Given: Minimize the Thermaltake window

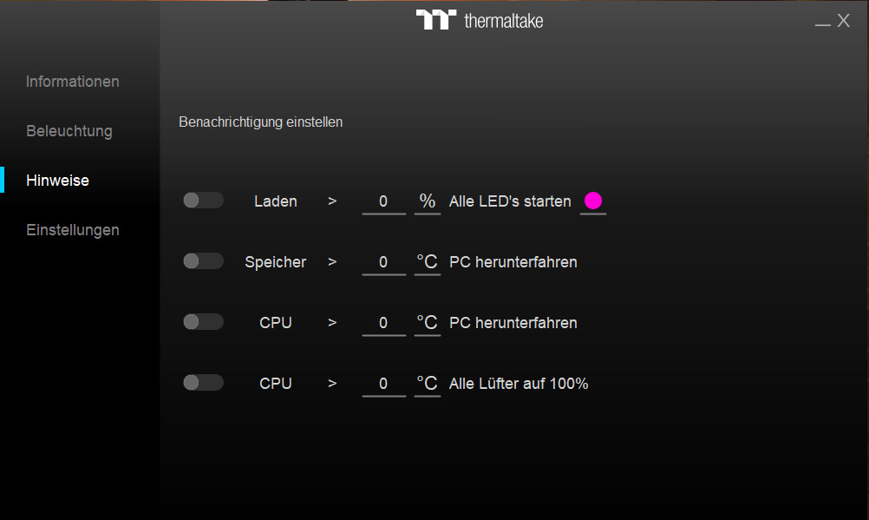Looking at the screenshot, I should pyautogui.click(x=822, y=23).
